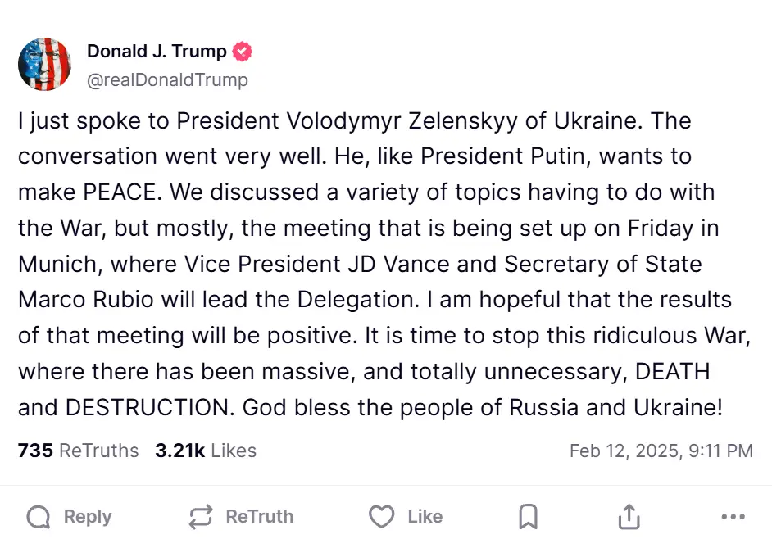The image size is (772, 548).
Task: Toggle the ReTruth status of the post
Action: click(x=239, y=517)
